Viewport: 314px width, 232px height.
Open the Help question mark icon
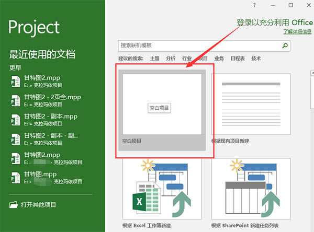(x=254, y=5)
